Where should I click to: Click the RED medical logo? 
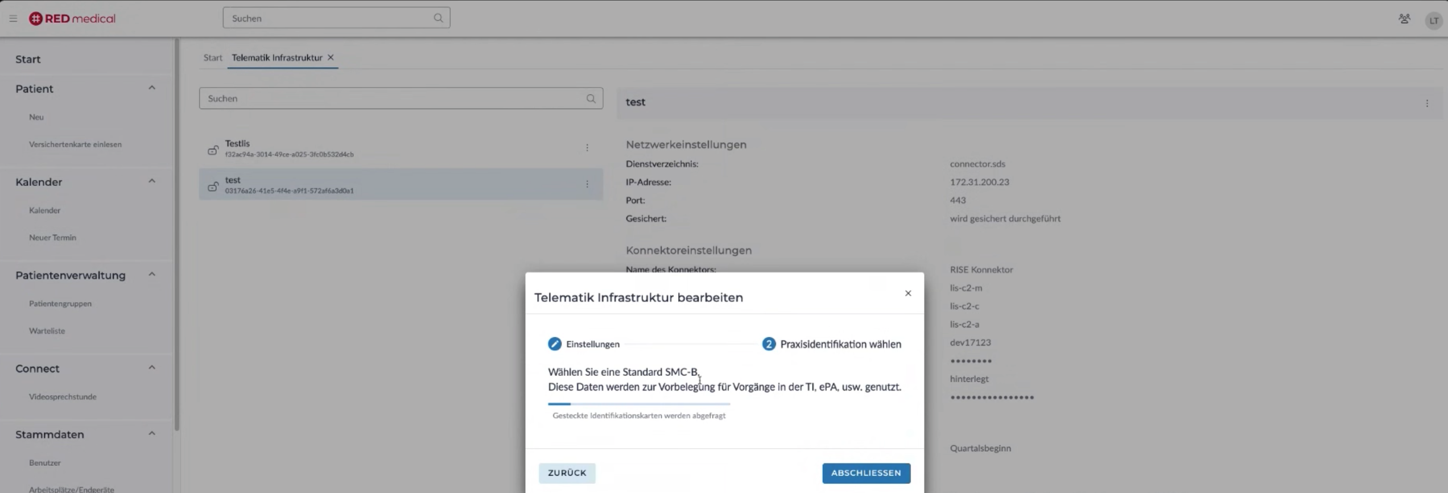point(72,19)
